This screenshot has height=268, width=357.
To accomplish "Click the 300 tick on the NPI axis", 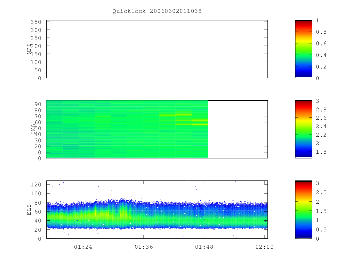I will pyautogui.click(x=35, y=30).
